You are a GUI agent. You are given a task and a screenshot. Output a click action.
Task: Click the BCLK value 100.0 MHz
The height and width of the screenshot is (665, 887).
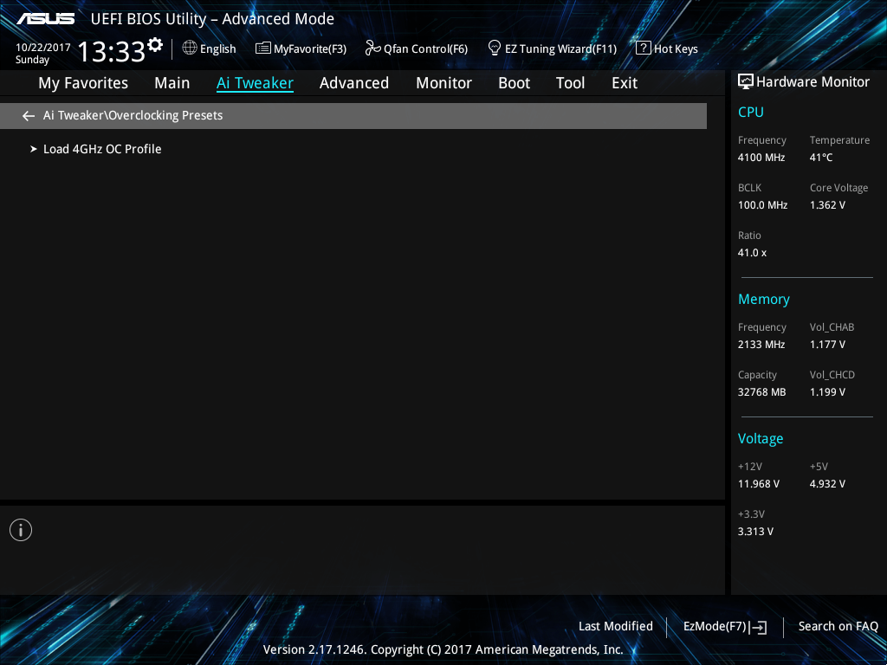pyautogui.click(x=762, y=205)
